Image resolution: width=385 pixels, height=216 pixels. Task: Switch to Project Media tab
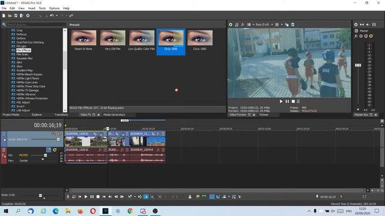[11, 115]
